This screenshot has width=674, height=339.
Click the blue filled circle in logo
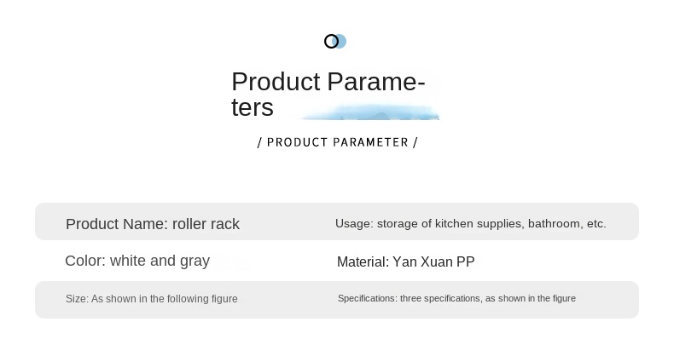coord(342,41)
